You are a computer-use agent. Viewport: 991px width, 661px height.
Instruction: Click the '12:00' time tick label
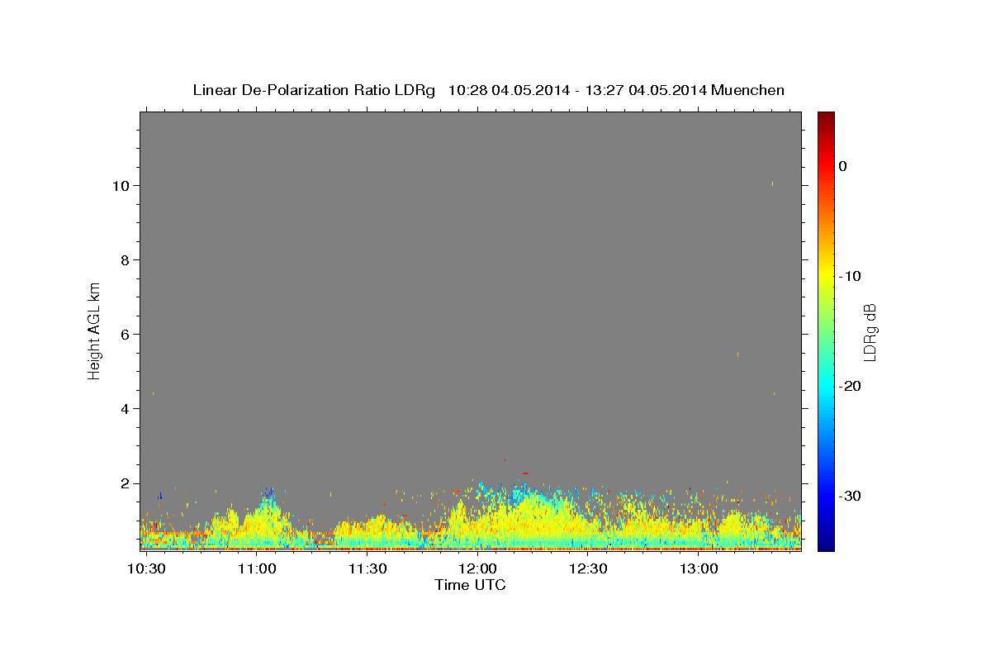[x=477, y=569]
